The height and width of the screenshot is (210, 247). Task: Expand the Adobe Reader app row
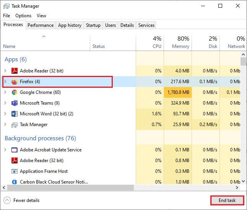click(x=5, y=71)
